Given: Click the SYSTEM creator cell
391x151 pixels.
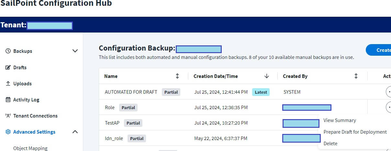Looking at the screenshot, I should click(x=292, y=92).
